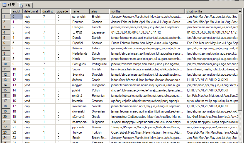Select the shortmonths cell starting with Oca,Şub
Image resolution: width=244 pixels, height=143 pixels.
(x=211, y=132)
